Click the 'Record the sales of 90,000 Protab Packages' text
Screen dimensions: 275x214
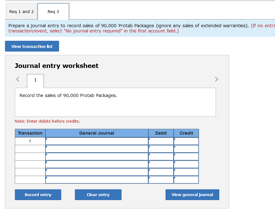[68, 95]
